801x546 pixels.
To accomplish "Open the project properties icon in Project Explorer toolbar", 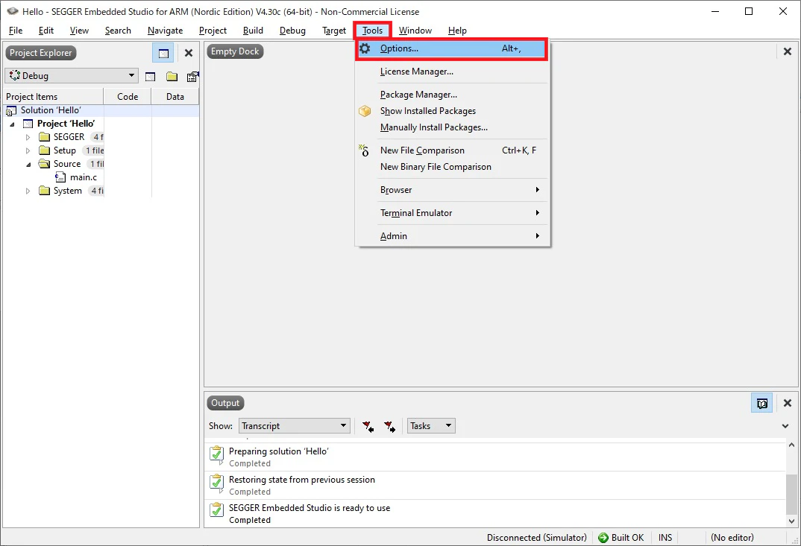I will (x=192, y=77).
